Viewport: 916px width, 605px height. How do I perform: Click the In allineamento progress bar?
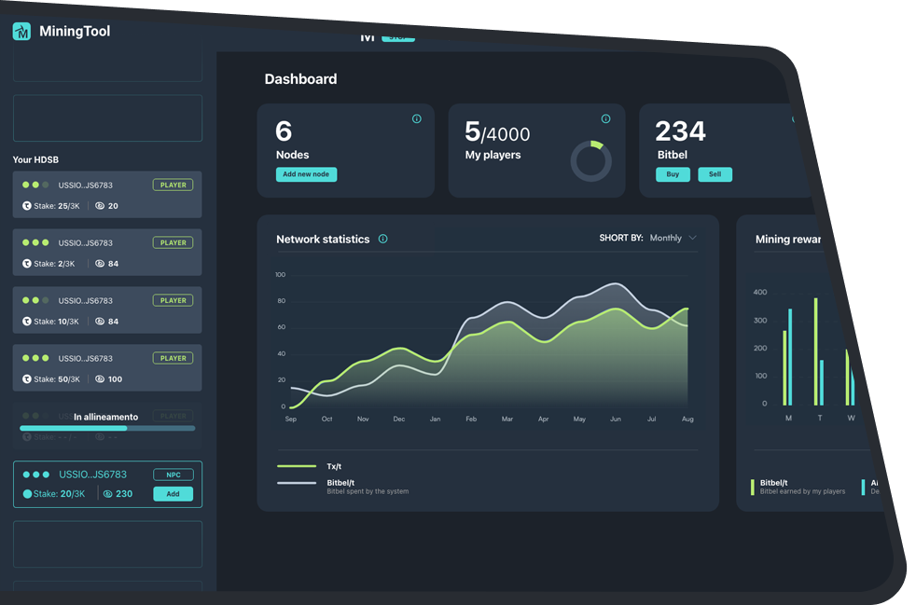tap(107, 428)
